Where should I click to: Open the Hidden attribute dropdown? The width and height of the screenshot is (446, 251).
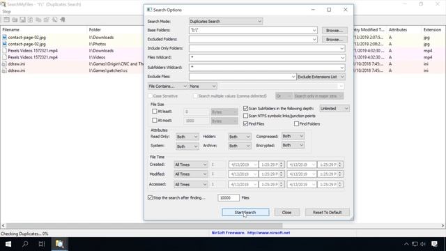239,137
